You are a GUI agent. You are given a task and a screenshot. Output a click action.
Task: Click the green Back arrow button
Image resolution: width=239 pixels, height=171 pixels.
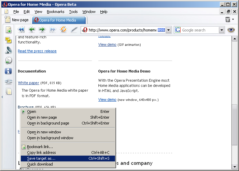tap(31, 30)
